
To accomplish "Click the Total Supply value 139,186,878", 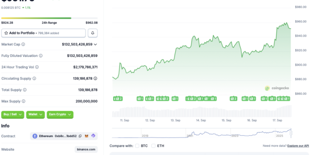I will [x=88, y=90].
